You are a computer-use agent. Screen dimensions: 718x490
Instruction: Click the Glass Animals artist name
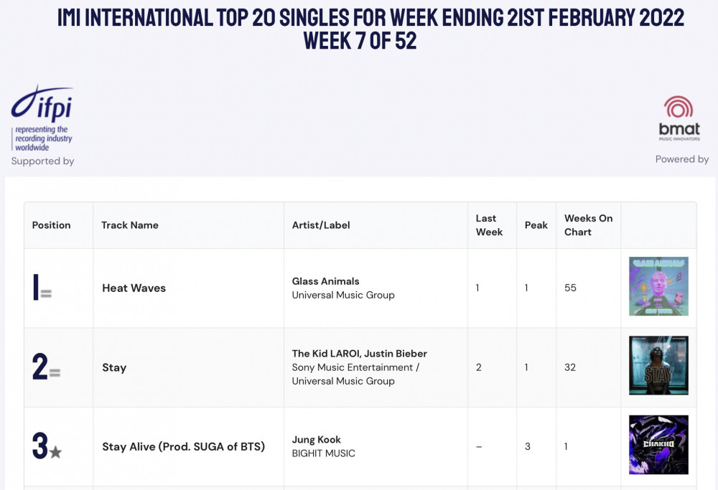pyautogui.click(x=325, y=281)
